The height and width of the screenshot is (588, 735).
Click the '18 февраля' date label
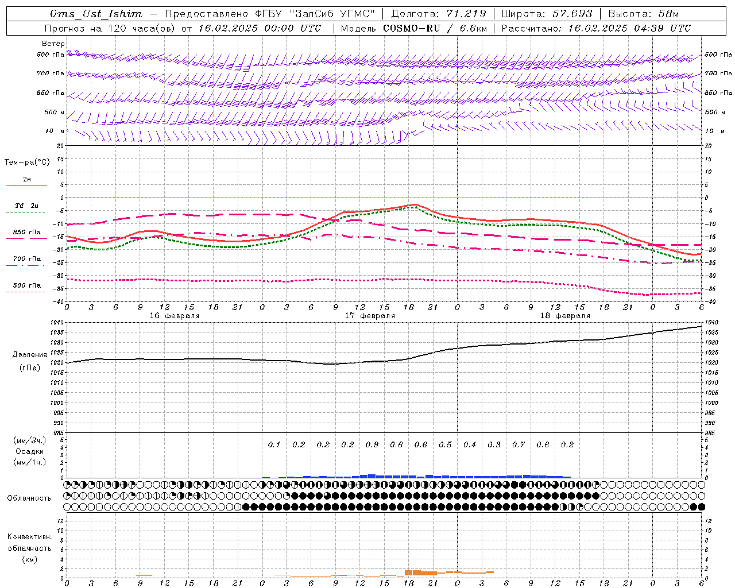pyautogui.click(x=565, y=316)
